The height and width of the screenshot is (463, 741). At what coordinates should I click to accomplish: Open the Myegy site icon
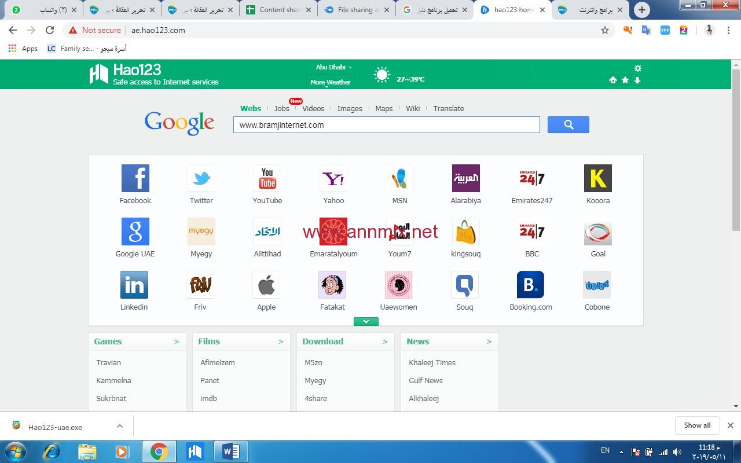pyautogui.click(x=201, y=231)
